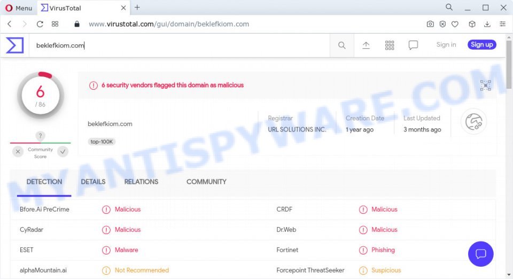
Task: Click the VirusTotal search magnifier button
Action: 341,45
